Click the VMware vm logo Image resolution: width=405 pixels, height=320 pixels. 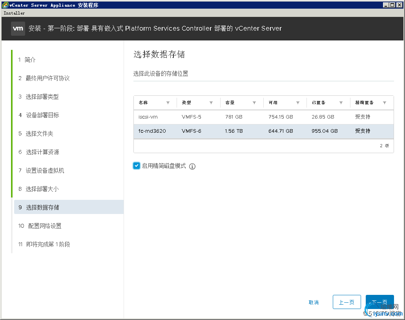[x=18, y=28]
